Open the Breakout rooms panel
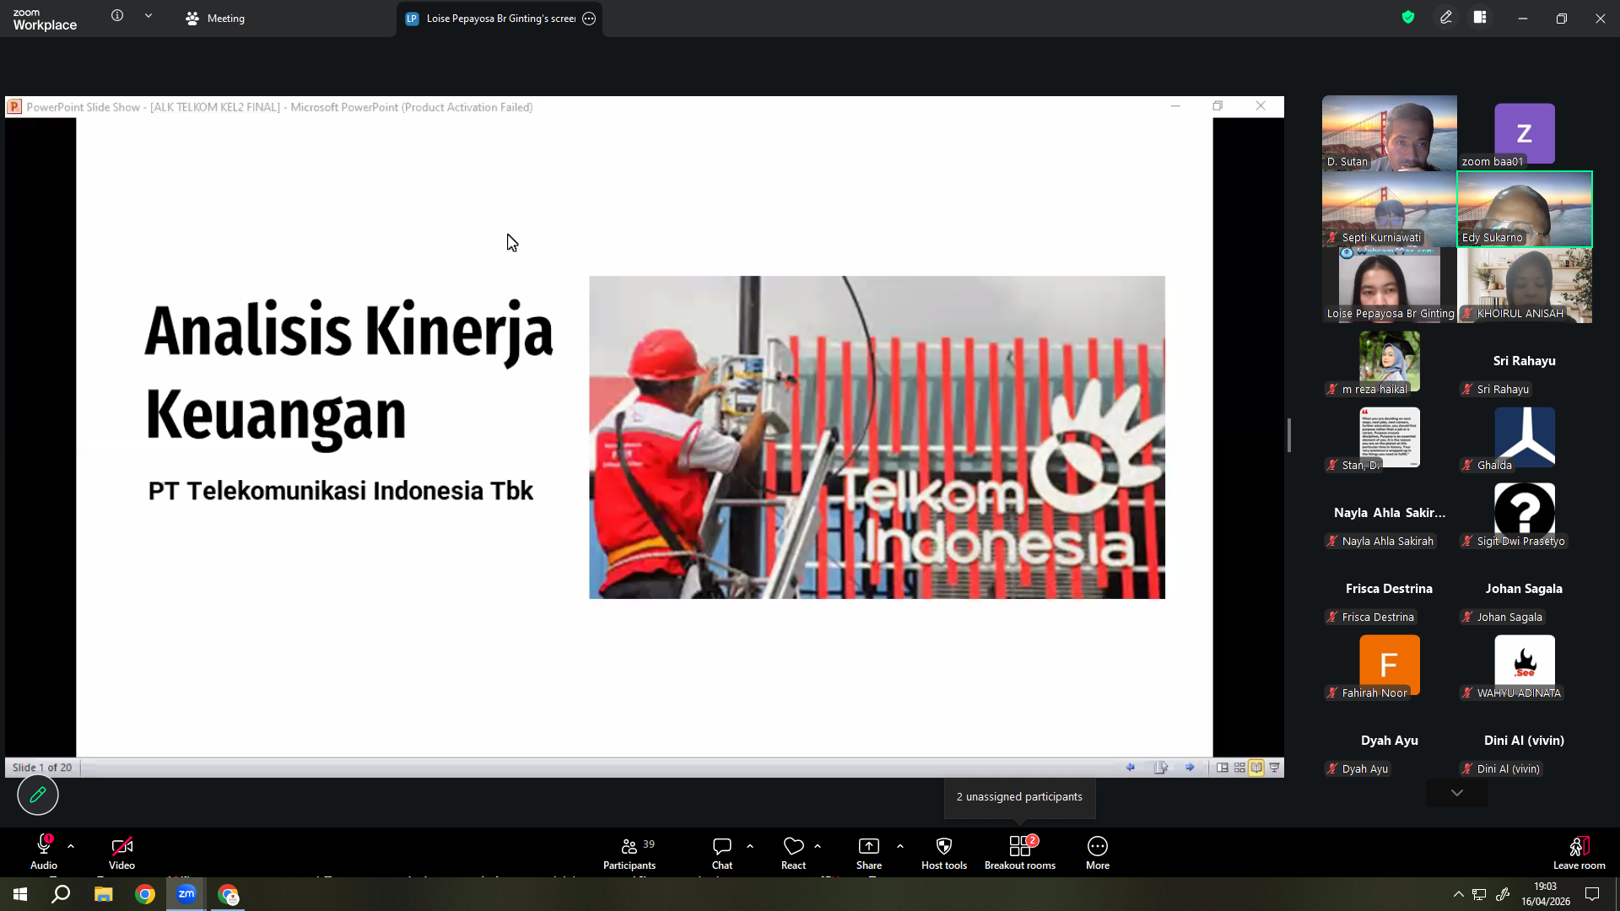 (x=1020, y=852)
